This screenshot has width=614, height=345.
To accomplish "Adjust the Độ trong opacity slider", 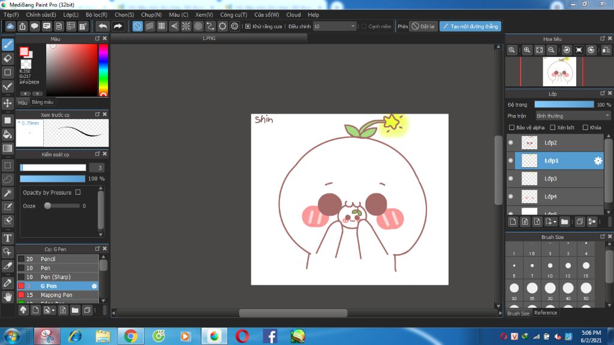I will pyautogui.click(x=564, y=104).
